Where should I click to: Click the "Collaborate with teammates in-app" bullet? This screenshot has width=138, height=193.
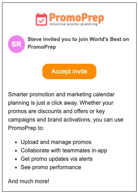[64, 150]
